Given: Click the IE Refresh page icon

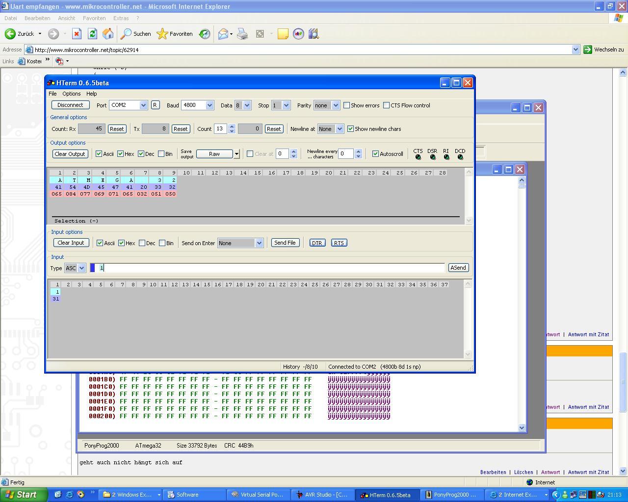Looking at the screenshot, I should click(92, 34).
